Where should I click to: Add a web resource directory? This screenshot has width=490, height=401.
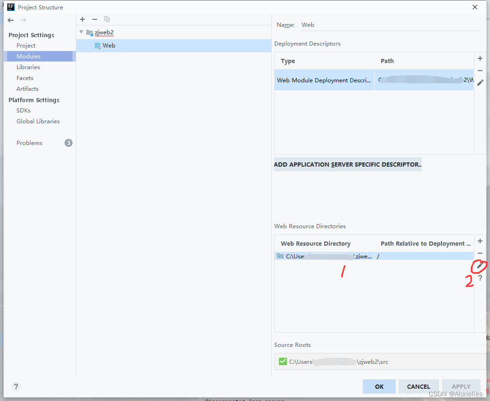pos(480,241)
